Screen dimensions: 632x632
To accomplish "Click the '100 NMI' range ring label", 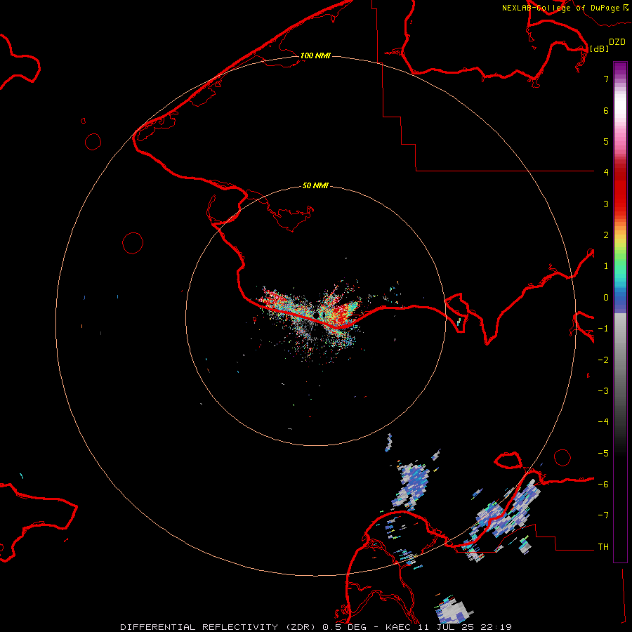I will [315, 55].
